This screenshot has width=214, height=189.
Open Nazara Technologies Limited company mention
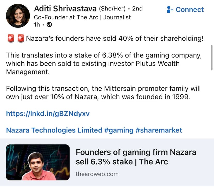click(x=54, y=130)
